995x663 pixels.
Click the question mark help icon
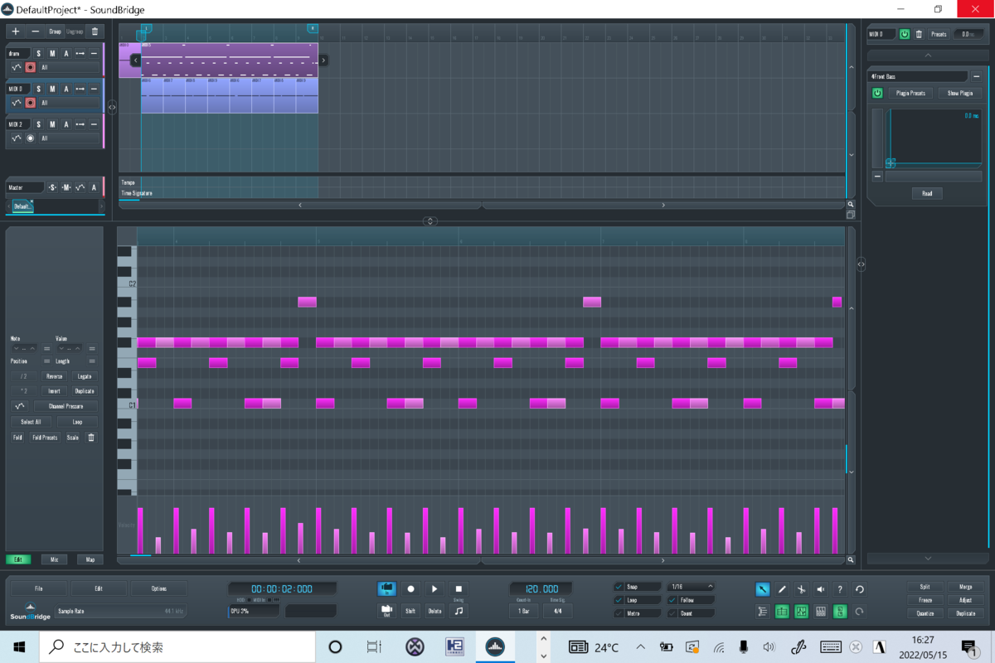pos(840,589)
